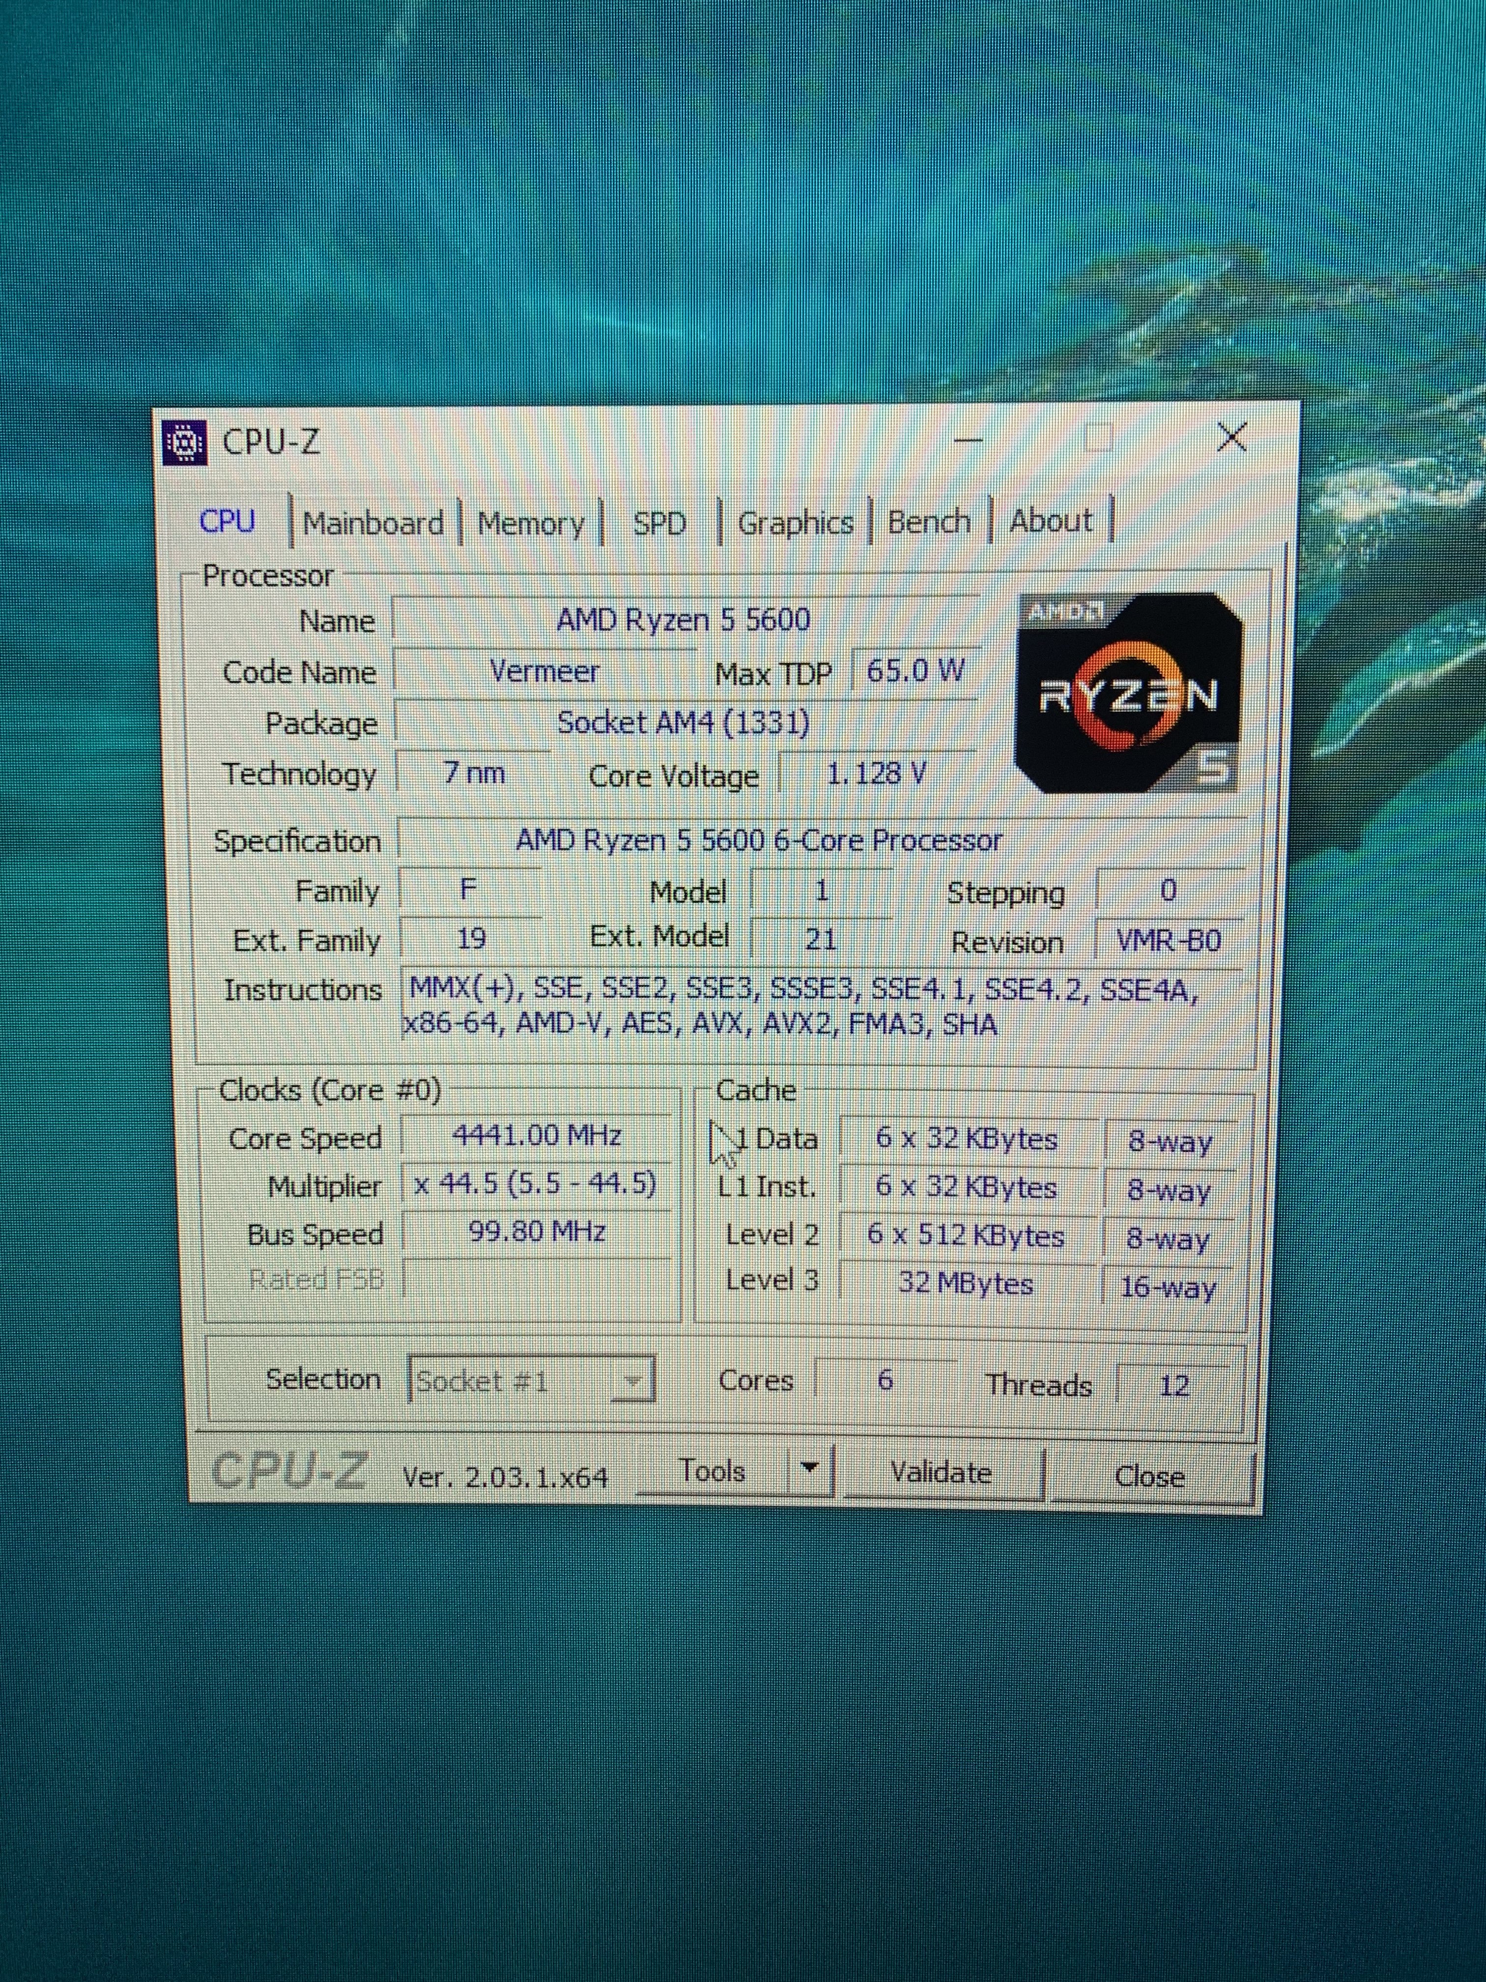
Task: Click the Tools button
Action: pyautogui.click(x=712, y=1470)
